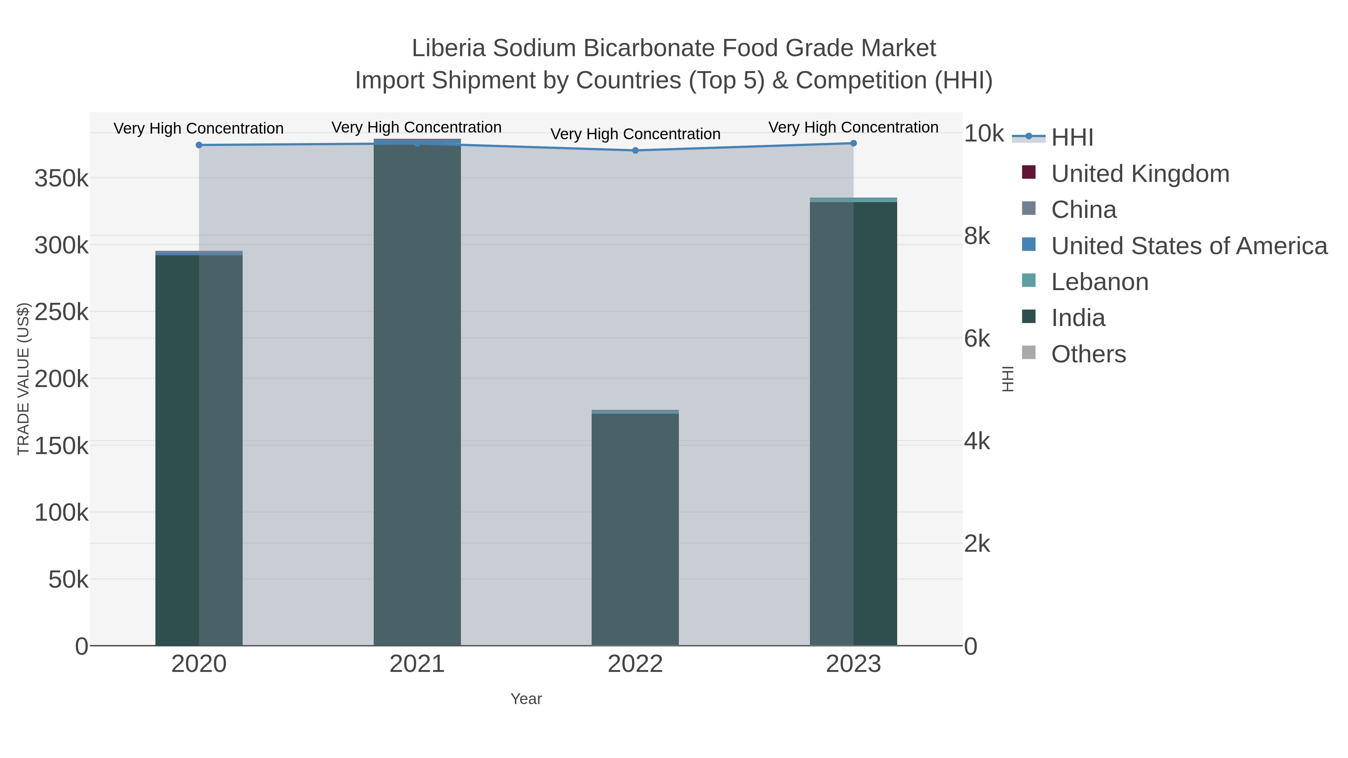This screenshot has width=1348, height=758.
Task: Click the 300k trade value tick label
Action: (61, 245)
